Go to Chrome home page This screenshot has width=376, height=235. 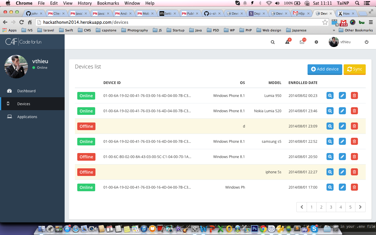(x=30, y=22)
